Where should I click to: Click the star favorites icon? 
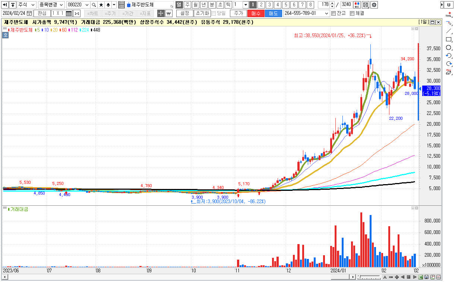101,5
